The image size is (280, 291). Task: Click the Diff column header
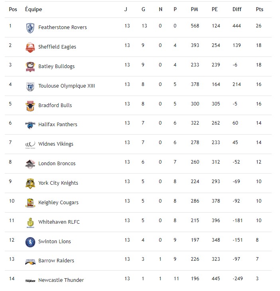click(x=237, y=10)
